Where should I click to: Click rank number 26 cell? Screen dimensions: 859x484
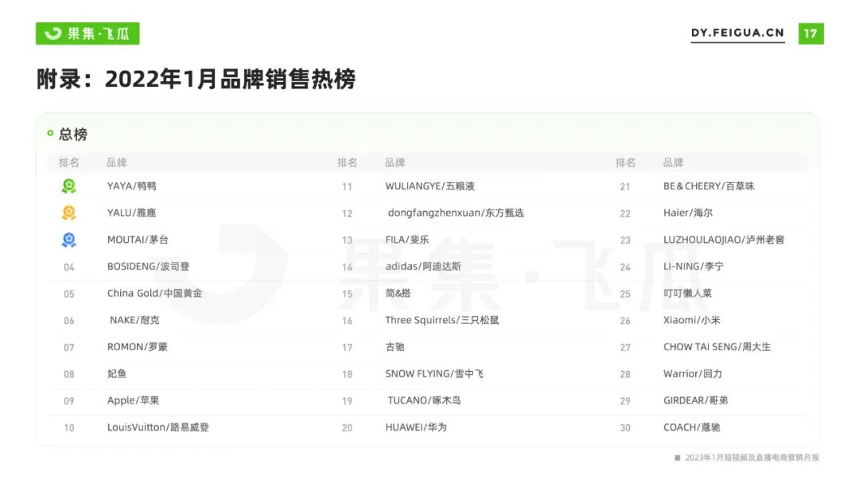[x=625, y=321]
